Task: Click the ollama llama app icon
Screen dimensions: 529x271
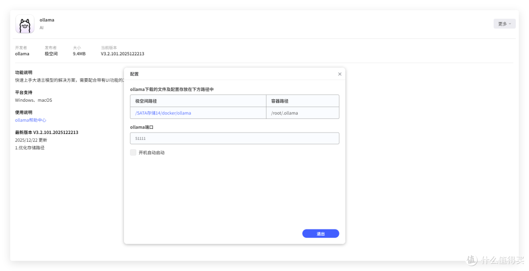Action: pyautogui.click(x=24, y=24)
